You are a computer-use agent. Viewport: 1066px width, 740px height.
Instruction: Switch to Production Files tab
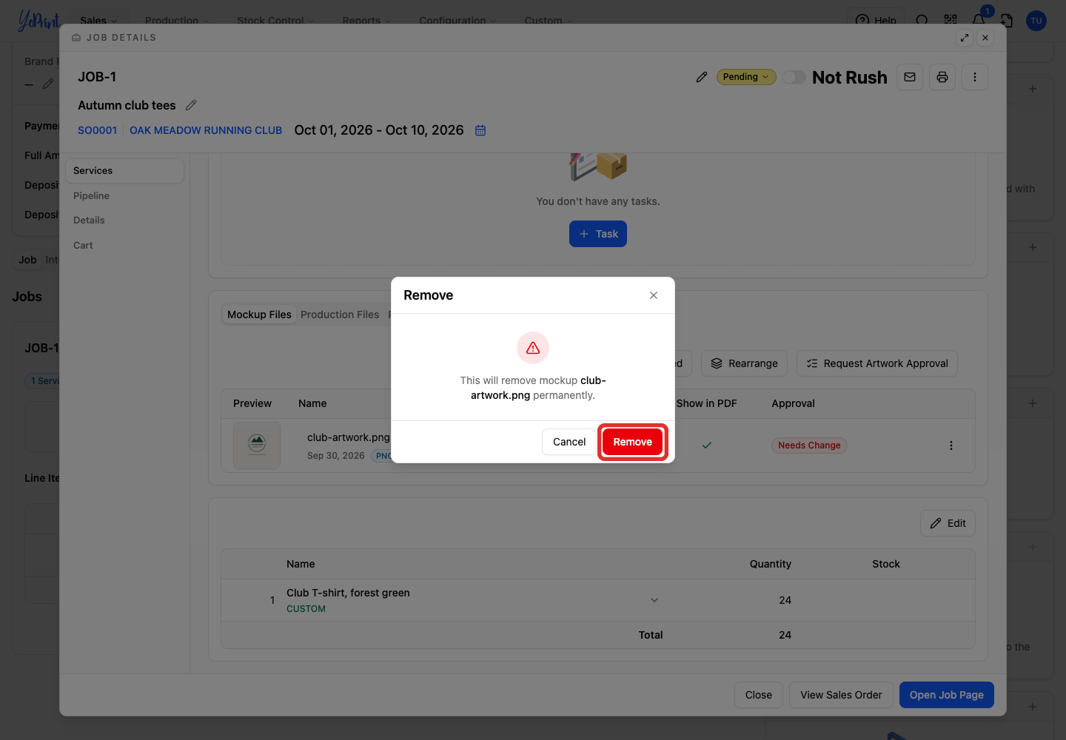click(x=340, y=314)
